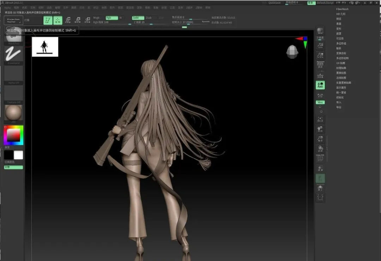Screen dimensions: 381x261
Task: Expand the UV 贴图 subpalette
Action: [340, 63]
